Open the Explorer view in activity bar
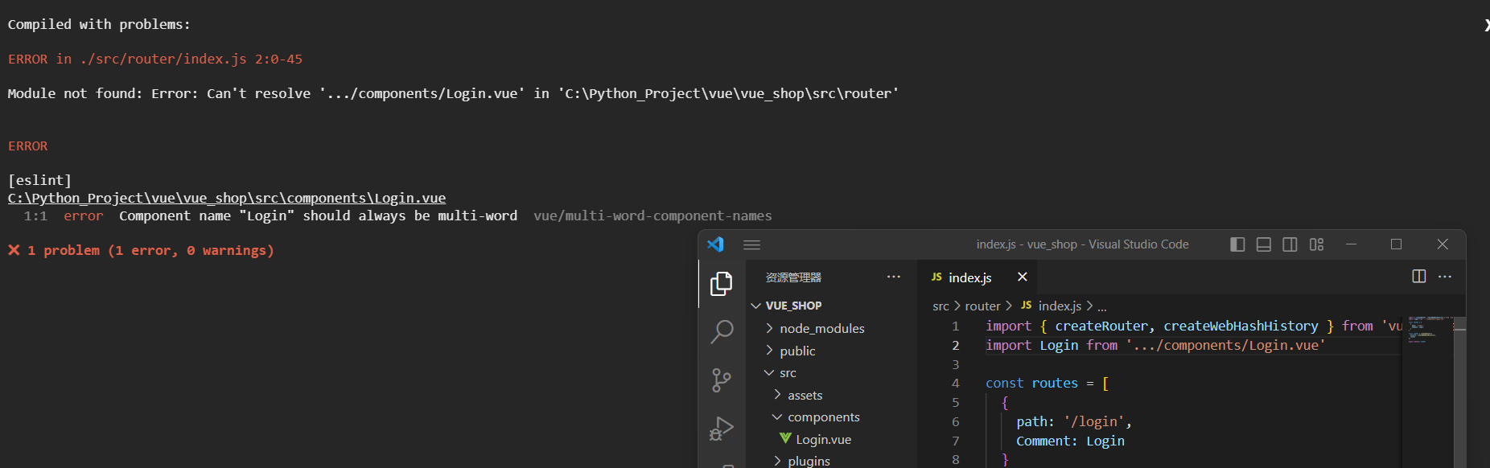This screenshot has height=468, width=1490. (722, 283)
